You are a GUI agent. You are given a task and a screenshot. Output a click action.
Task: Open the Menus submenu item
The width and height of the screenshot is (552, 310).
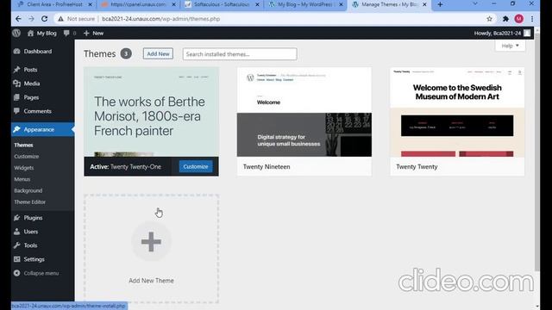click(22, 179)
